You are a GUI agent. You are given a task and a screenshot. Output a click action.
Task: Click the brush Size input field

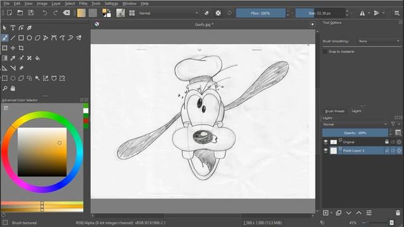pyautogui.click(x=320, y=13)
